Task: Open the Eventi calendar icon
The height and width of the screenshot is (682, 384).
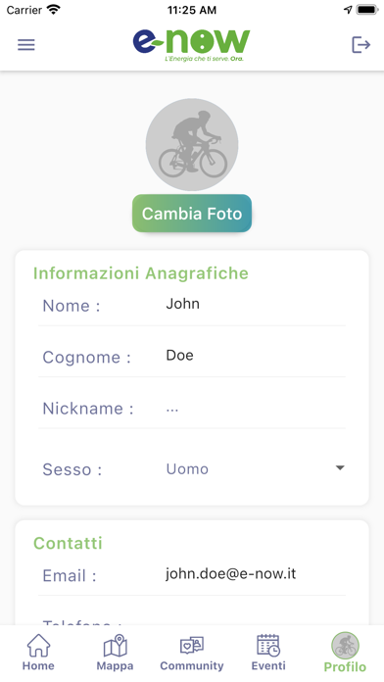Action: pyautogui.click(x=268, y=645)
